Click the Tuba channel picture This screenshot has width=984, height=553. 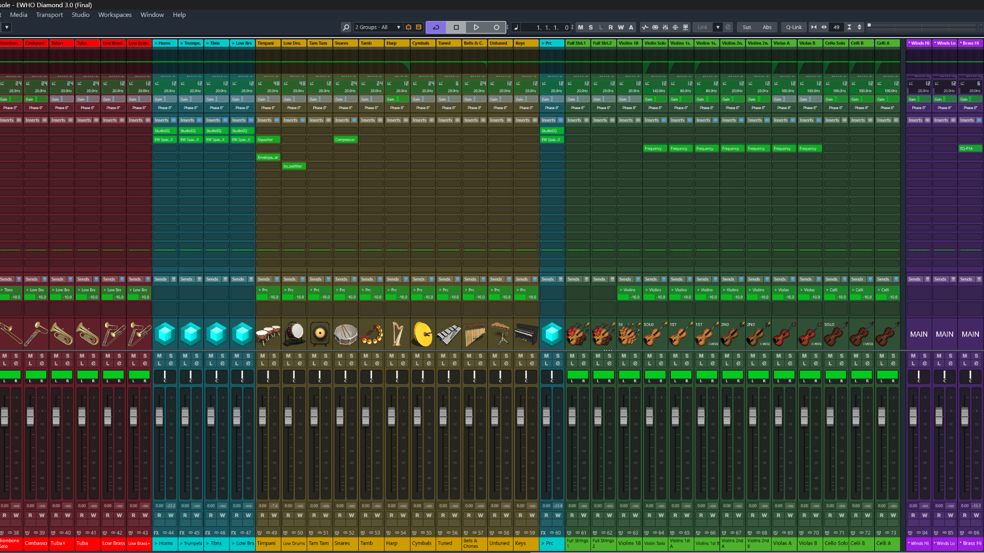(88, 334)
